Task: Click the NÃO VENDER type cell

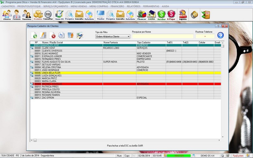Action: 151,53
